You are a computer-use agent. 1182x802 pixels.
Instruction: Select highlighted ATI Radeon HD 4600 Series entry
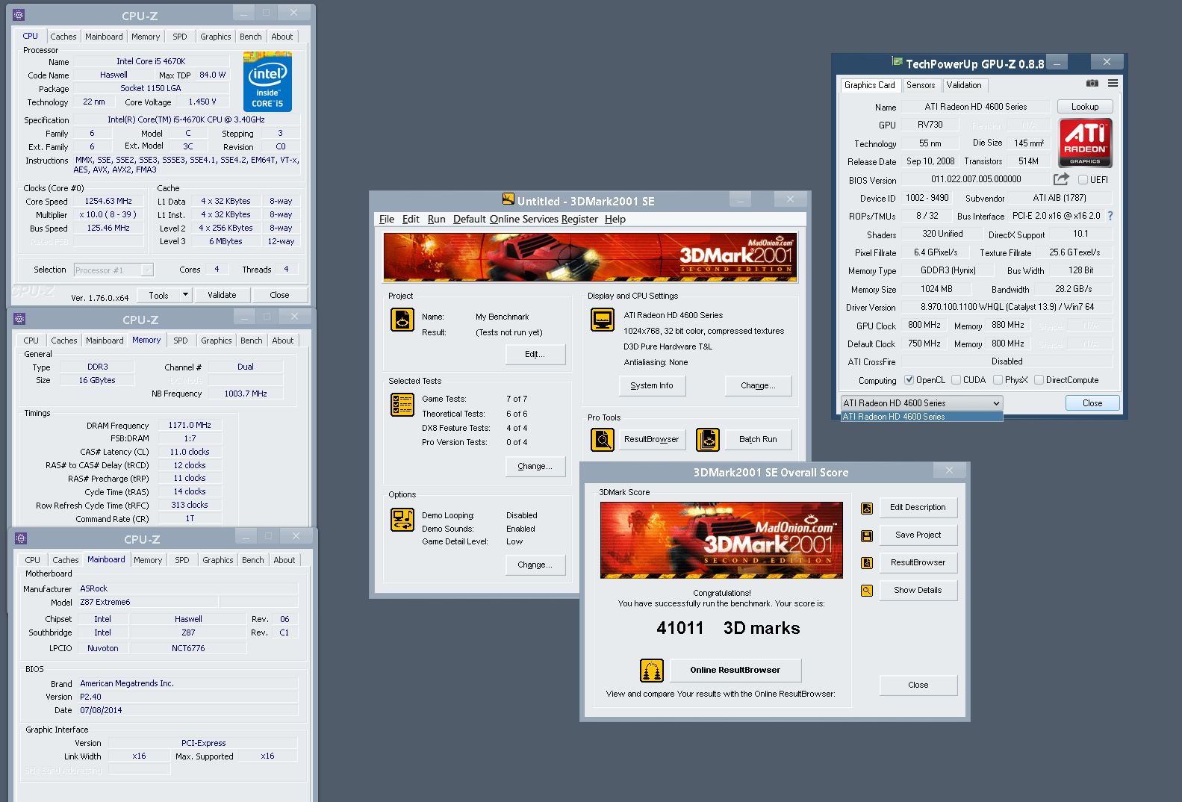pos(921,417)
